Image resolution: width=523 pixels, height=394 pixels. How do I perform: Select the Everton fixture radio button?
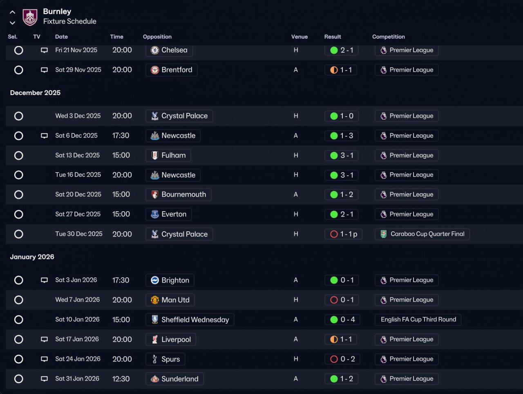pos(18,214)
